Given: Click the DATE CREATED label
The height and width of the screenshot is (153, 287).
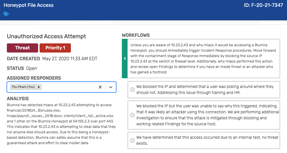Looking at the screenshot, I should coord(23,59).
